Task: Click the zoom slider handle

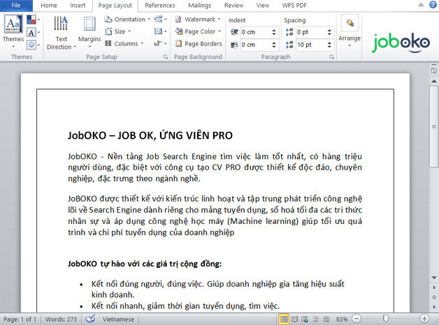Action: tap(386, 319)
